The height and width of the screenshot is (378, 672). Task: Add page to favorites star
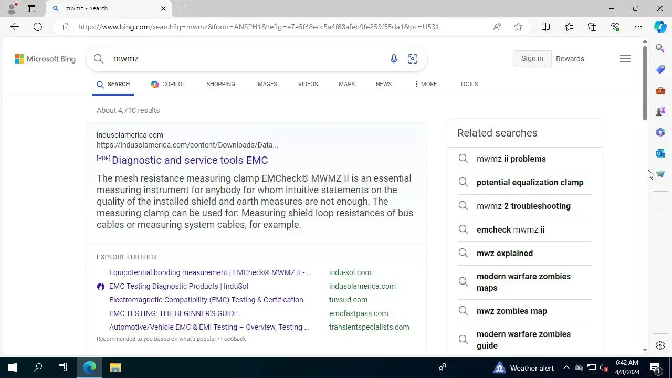click(518, 27)
